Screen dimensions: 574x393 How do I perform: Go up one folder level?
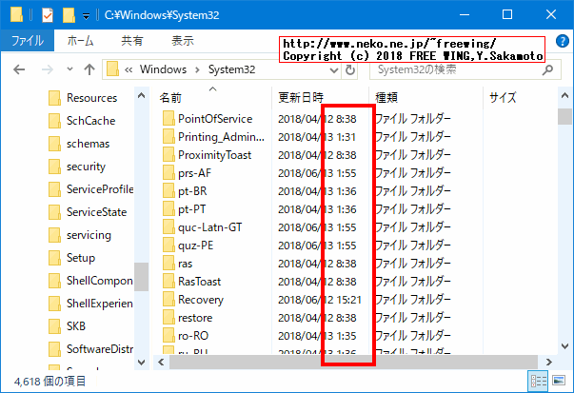pos(89,69)
